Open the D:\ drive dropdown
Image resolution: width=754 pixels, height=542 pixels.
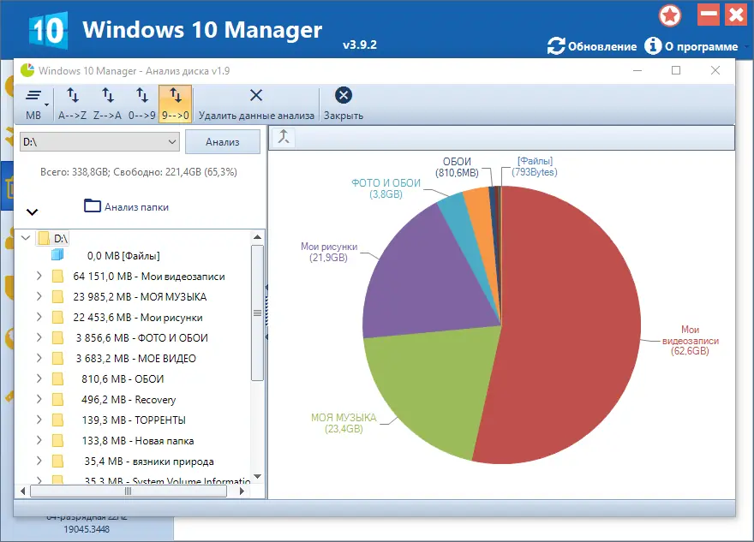tap(99, 142)
